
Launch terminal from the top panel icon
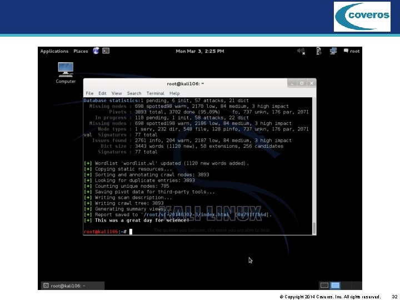click(x=106, y=51)
